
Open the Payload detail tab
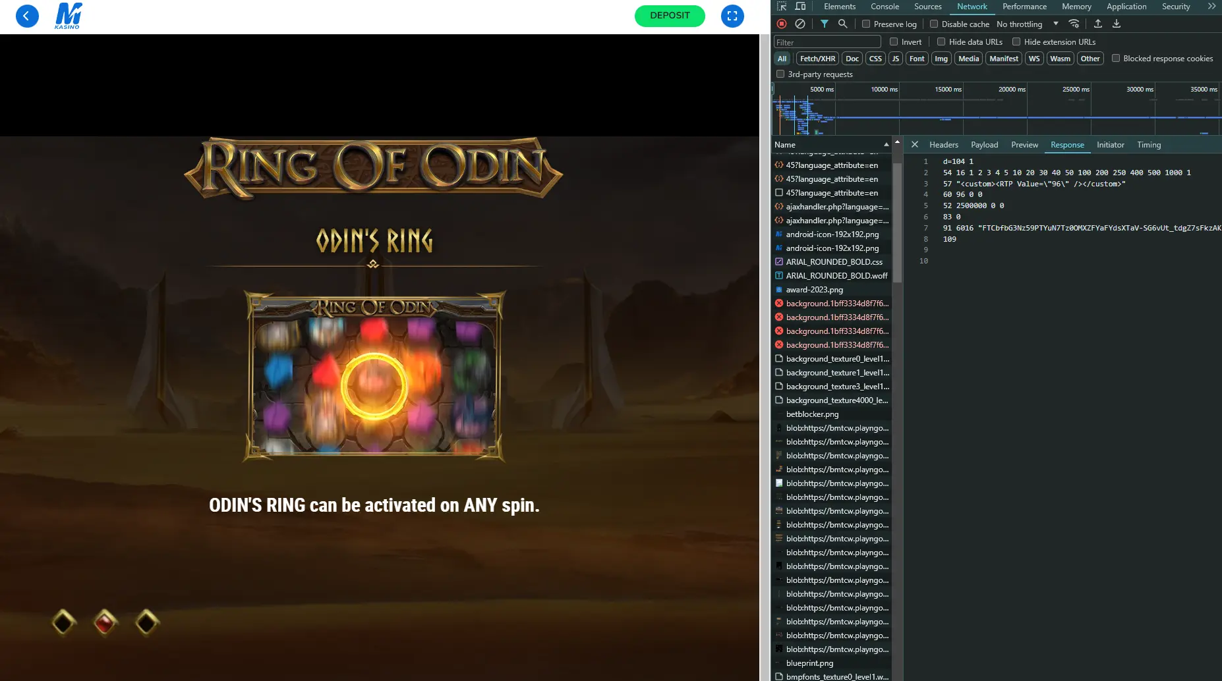click(984, 145)
